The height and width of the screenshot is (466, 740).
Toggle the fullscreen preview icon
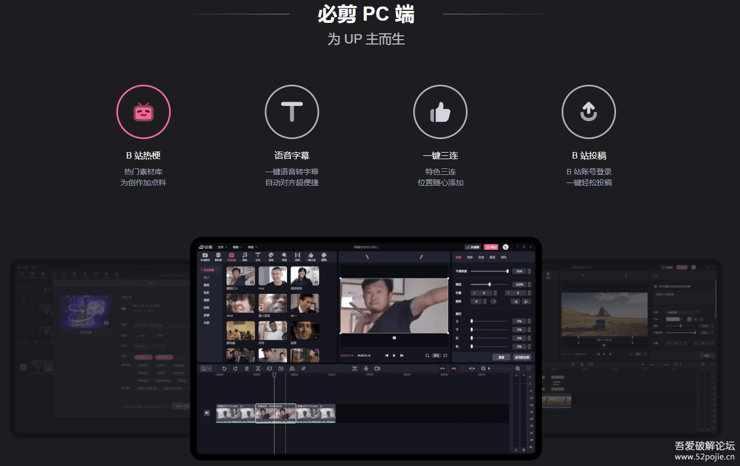coord(445,355)
